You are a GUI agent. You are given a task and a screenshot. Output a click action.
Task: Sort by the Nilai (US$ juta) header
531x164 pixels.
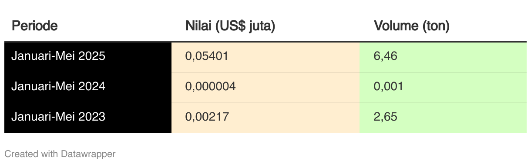coord(230,26)
